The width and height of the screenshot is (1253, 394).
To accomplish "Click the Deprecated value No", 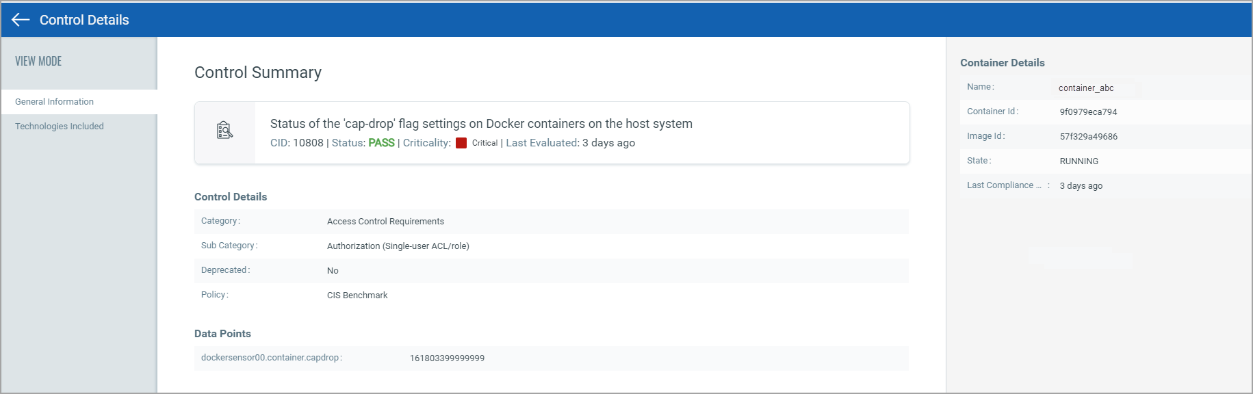I will coord(333,271).
